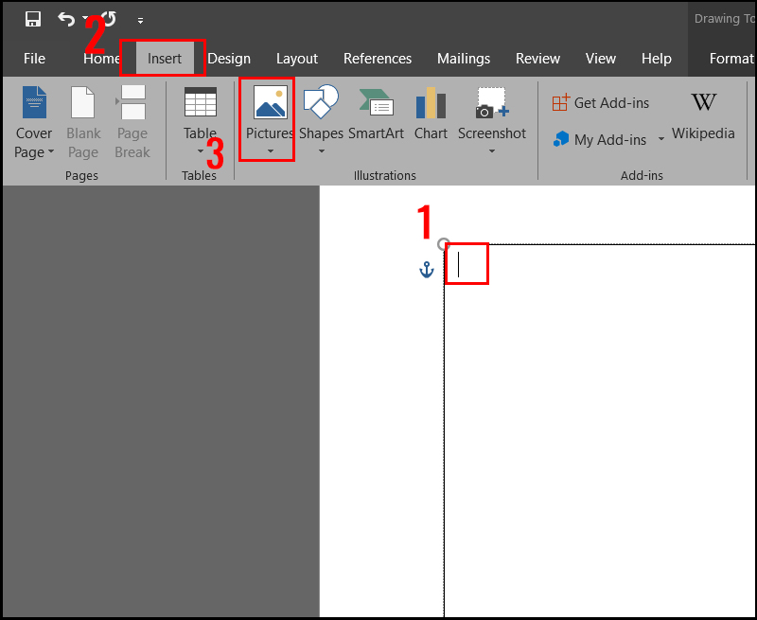Insert a Page Break
This screenshot has height=620, width=757.
[132, 120]
